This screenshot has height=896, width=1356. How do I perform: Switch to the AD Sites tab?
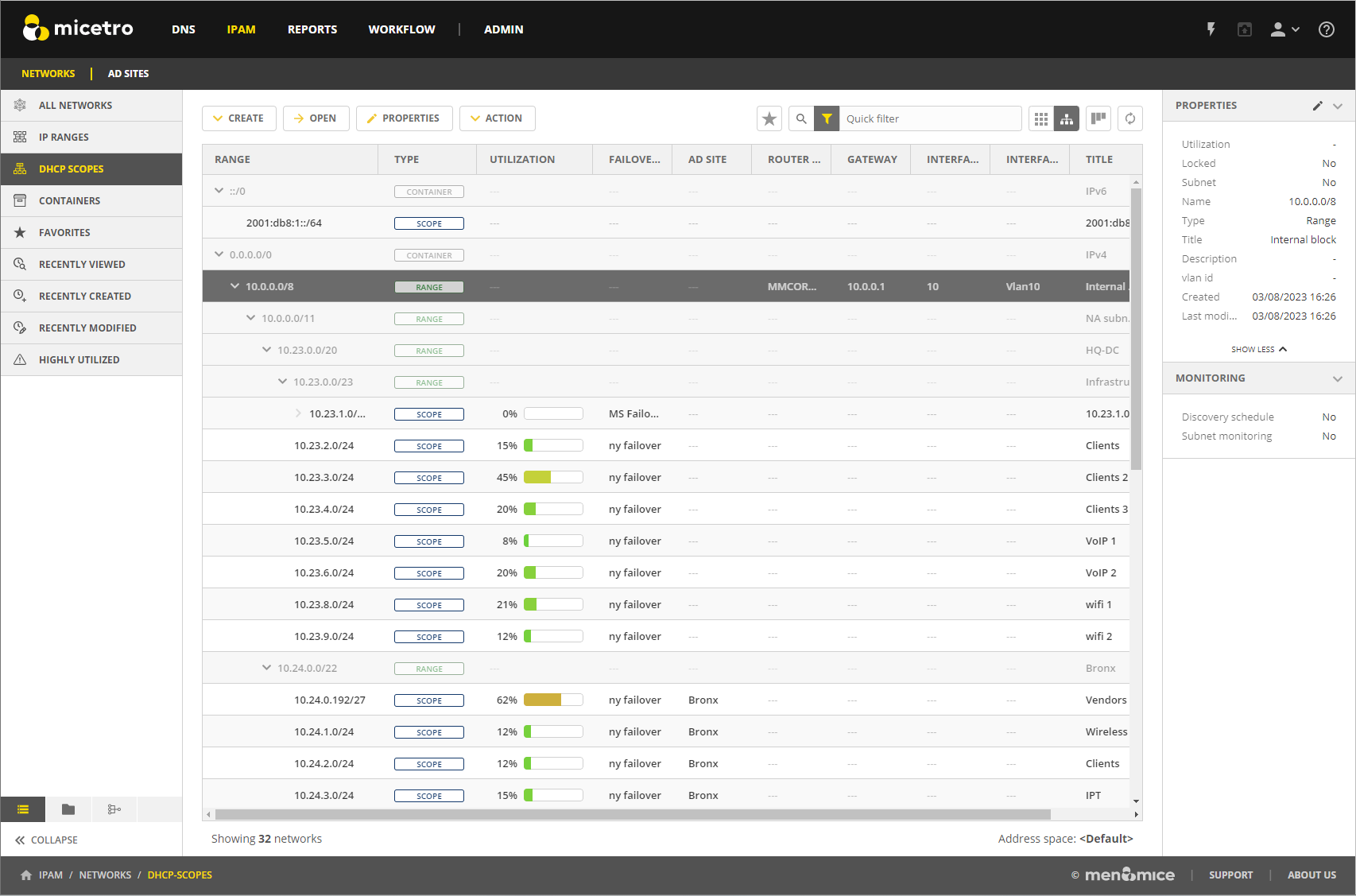(x=128, y=73)
